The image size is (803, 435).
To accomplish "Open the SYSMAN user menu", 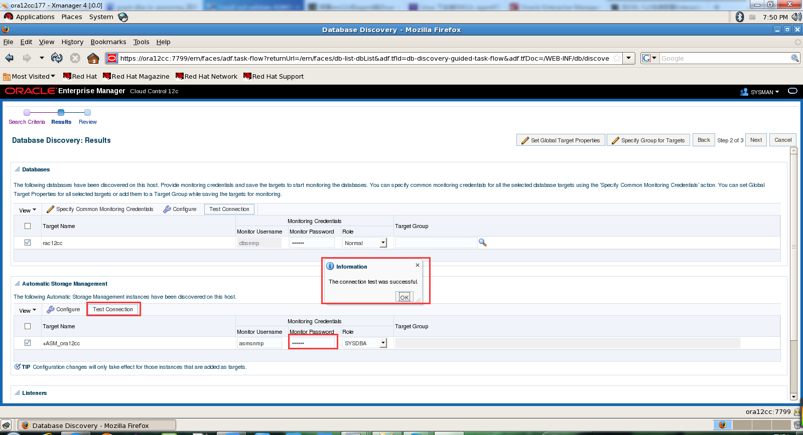I will click(760, 92).
